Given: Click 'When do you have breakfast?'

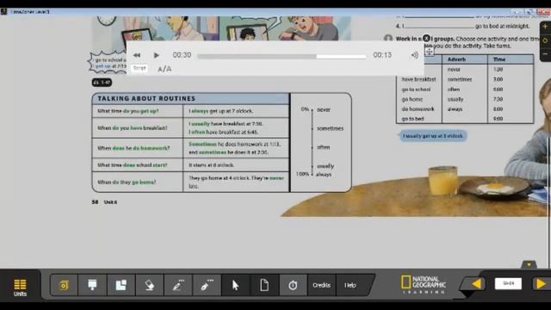Looking at the screenshot, I should (132, 128).
